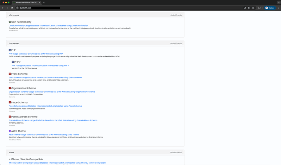Screen dimensions: 281x165
Task: Open Download List of All Websites using PHP
Action: tap(45, 54)
